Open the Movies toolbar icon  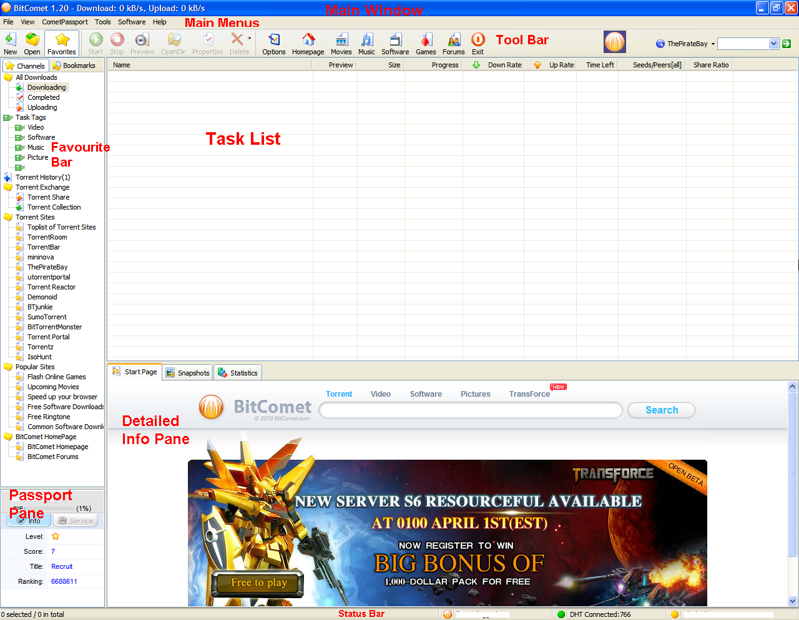[x=341, y=44]
